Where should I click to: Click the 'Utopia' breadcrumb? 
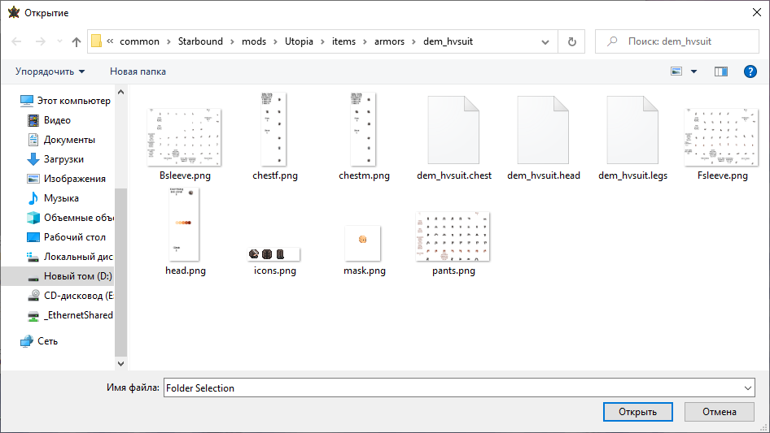coord(299,41)
